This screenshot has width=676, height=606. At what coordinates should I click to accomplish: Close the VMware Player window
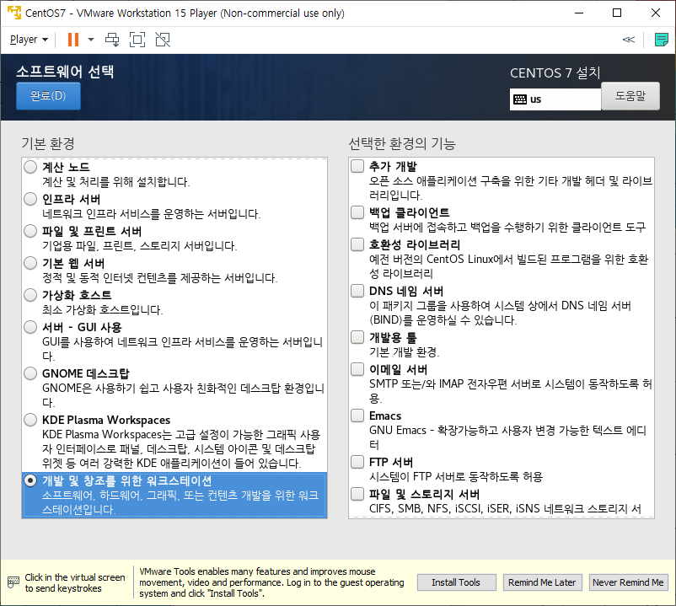[655, 13]
